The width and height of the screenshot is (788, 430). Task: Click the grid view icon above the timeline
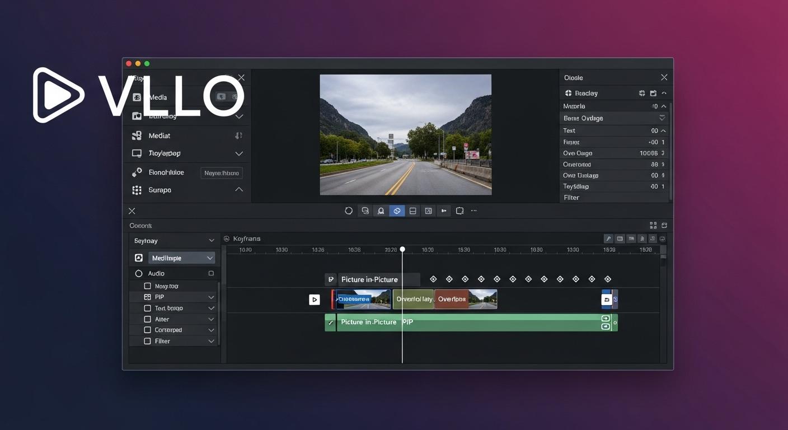coord(653,226)
